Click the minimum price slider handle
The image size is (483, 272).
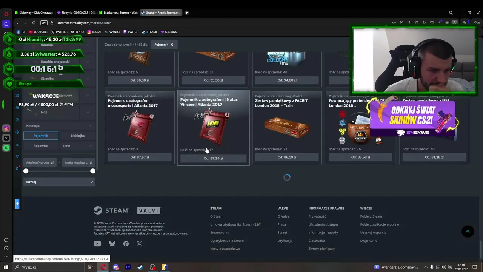coord(26,171)
